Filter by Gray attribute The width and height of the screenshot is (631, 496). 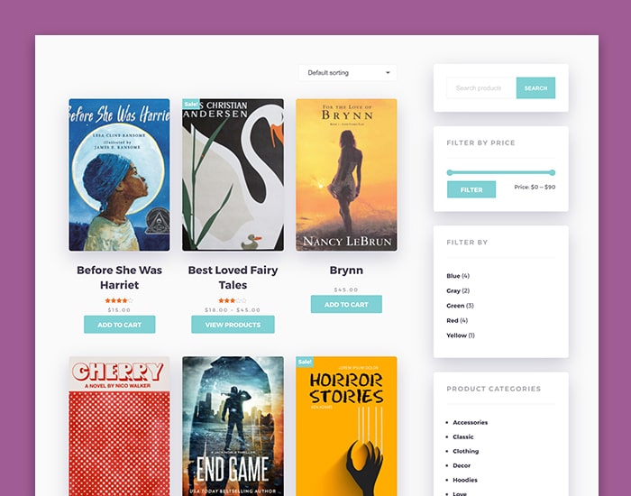coord(458,290)
